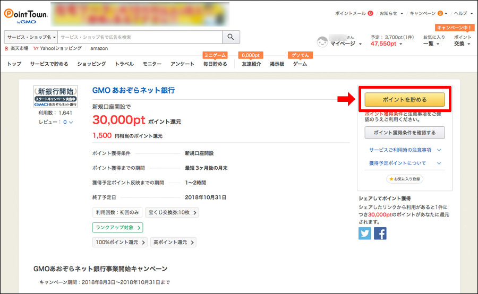Open the GMO あおぞらネット銀行 title link
The image size is (478, 294).
[x=133, y=91]
